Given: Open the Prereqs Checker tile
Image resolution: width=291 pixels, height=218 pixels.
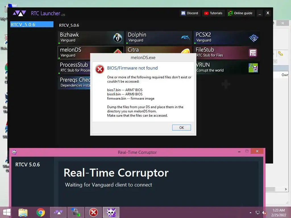Looking at the screenshot, I should pos(74,83).
